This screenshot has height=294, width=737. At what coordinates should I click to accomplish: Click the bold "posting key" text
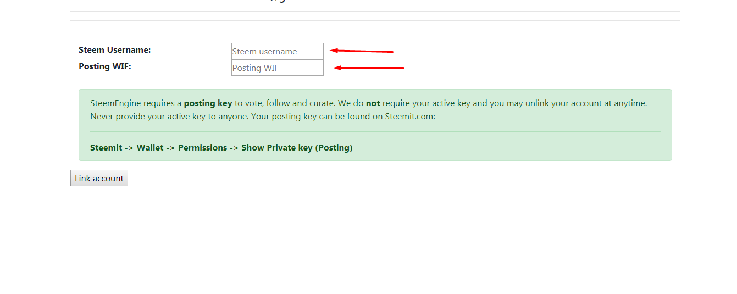click(208, 103)
